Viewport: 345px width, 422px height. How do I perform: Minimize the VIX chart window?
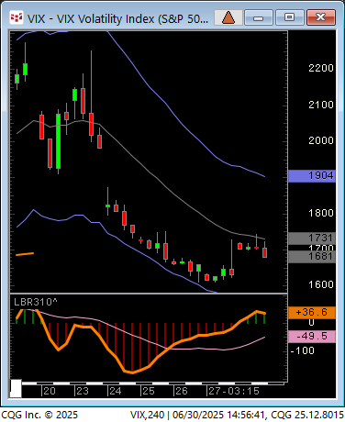coord(259,17)
